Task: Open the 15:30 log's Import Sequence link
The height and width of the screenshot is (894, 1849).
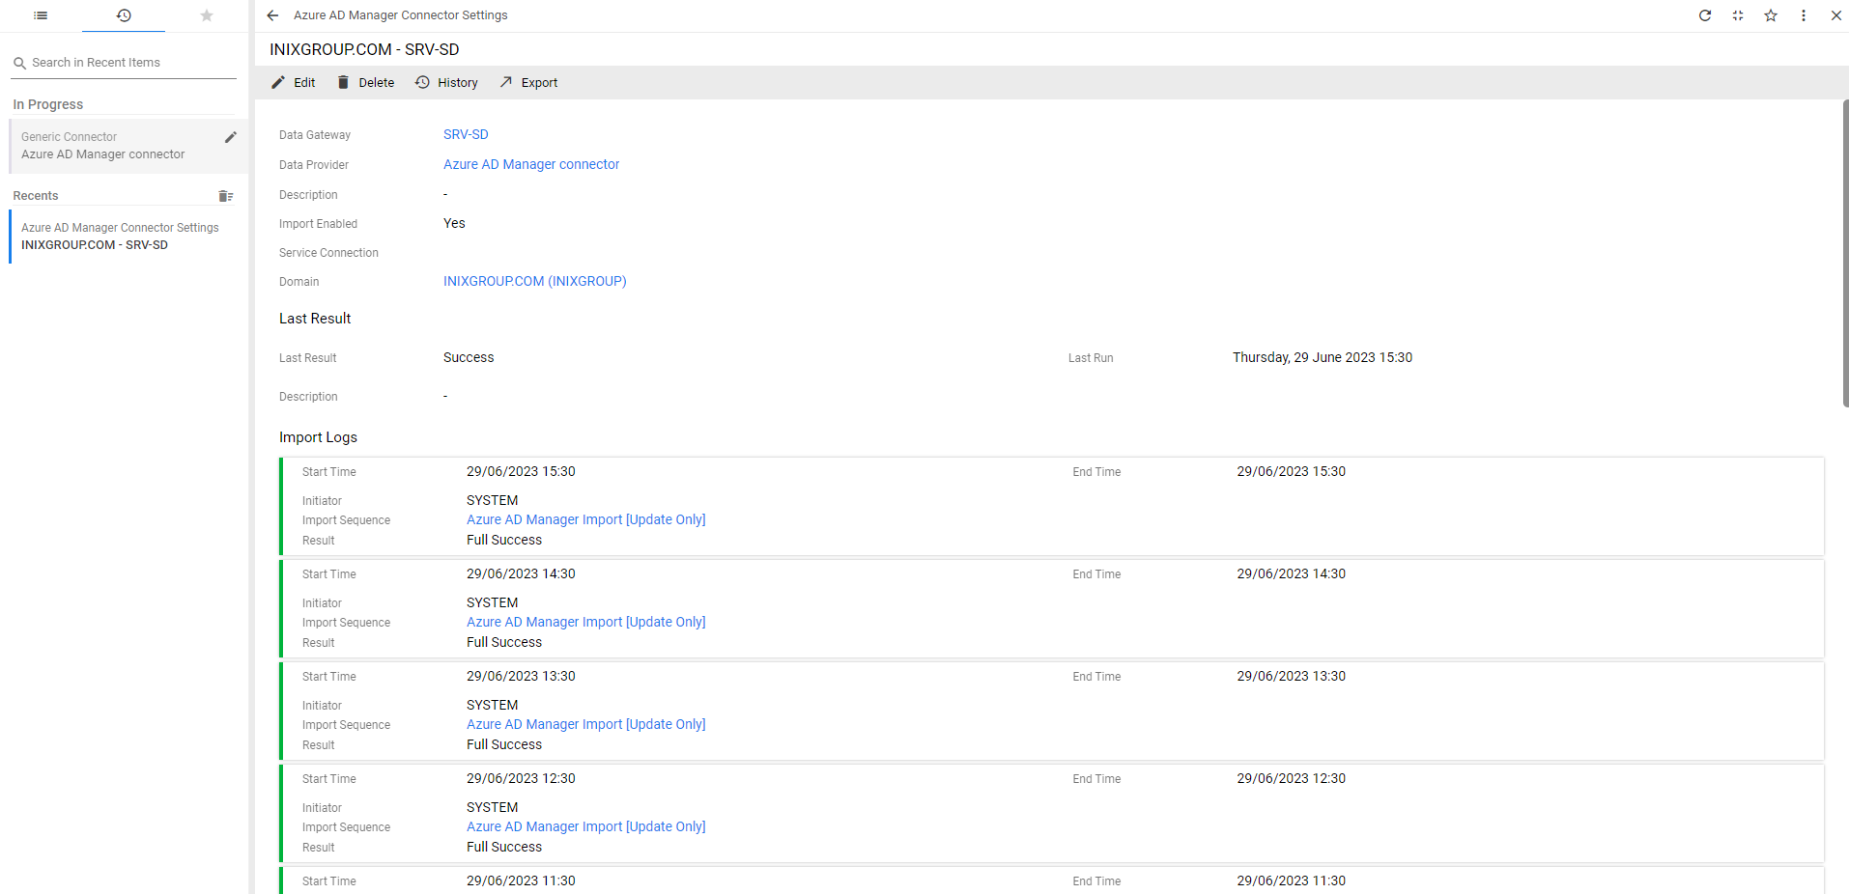Action: coord(585,519)
